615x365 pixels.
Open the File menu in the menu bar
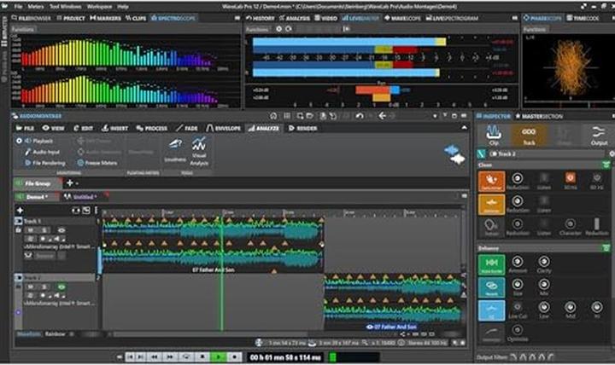pos(18,7)
